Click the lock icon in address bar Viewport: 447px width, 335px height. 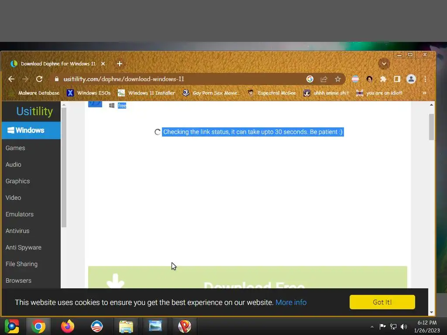56,79
